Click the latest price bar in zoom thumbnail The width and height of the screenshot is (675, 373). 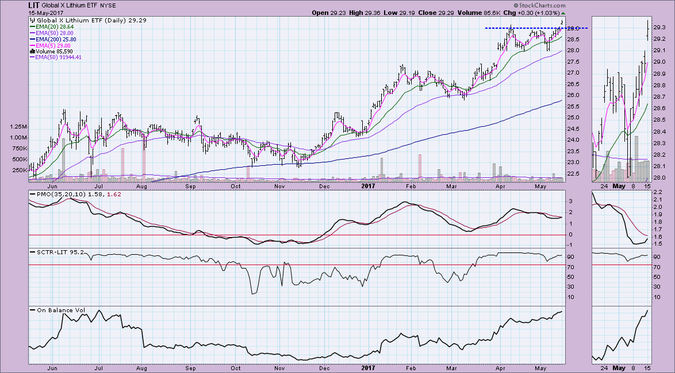pyautogui.click(x=648, y=30)
